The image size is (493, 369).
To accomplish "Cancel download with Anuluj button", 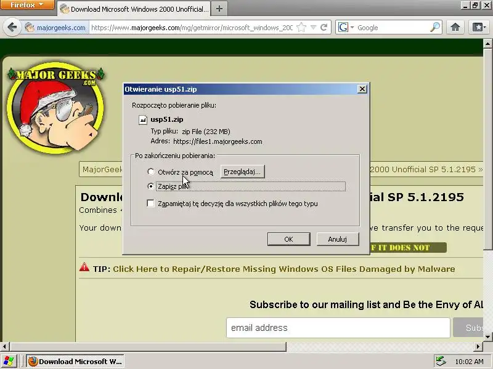I will coord(337,239).
